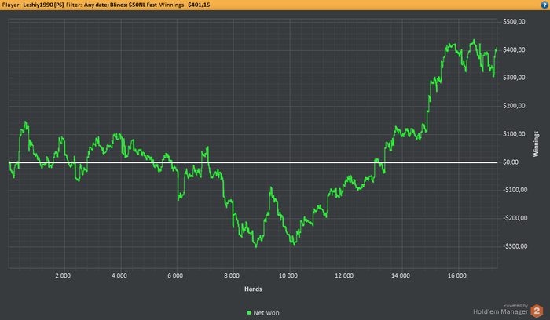Click the Hands axis title

[x=253, y=289]
